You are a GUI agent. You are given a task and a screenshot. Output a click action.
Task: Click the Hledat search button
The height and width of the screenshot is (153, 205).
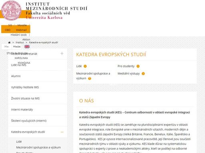click(17, 47)
